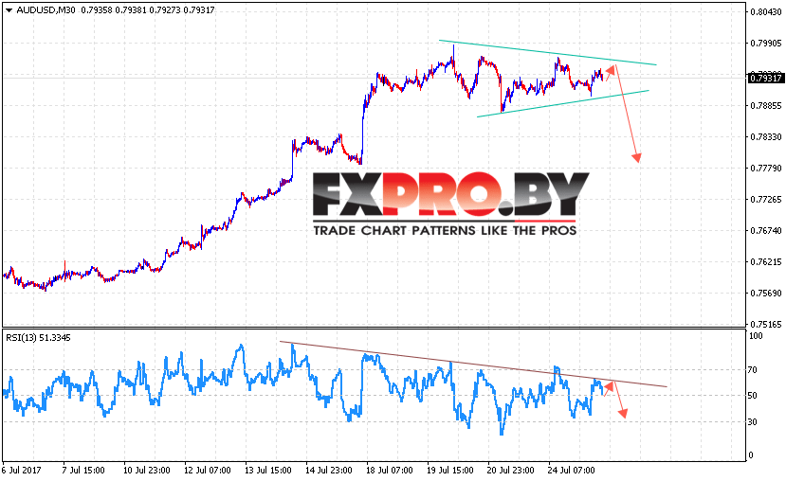Select the 24 Jul 07:00 time axis label
Image resolution: width=786 pixels, height=481 pixels.
[x=571, y=470]
